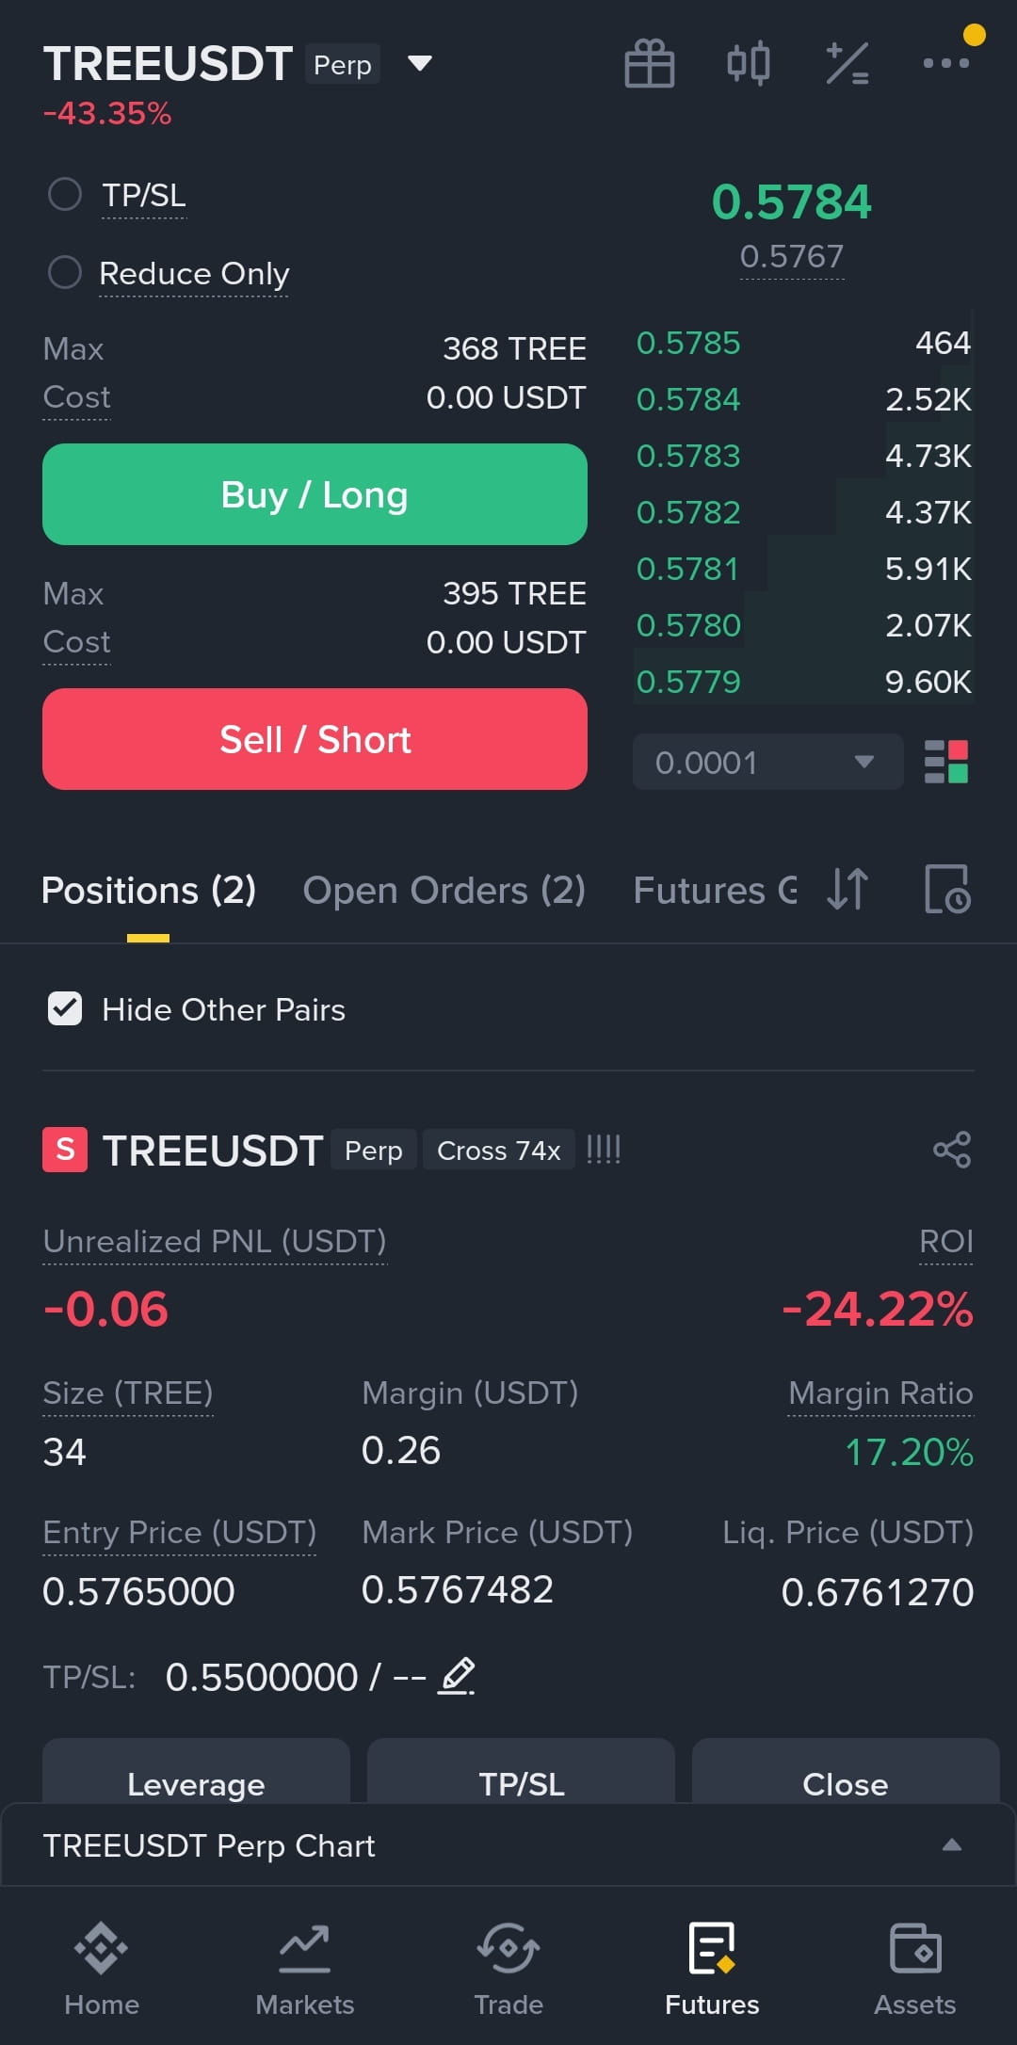
Task: Open the 0.0001 price precision dropdown
Action: pyautogui.click(x=768, y=762)
